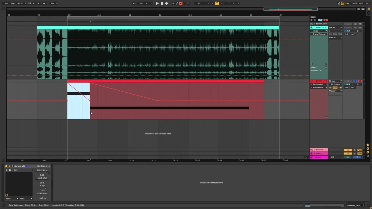Toggle the Loop switch in transport
The image size is (372, 209).
(217, 3)
